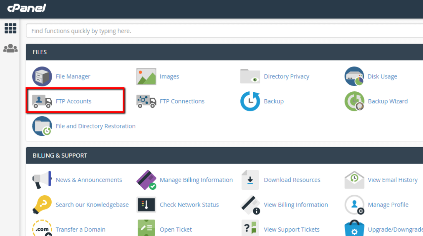This screenshot has width=423, height=236.
Task: Open the View Email History link
Action: 393,180
